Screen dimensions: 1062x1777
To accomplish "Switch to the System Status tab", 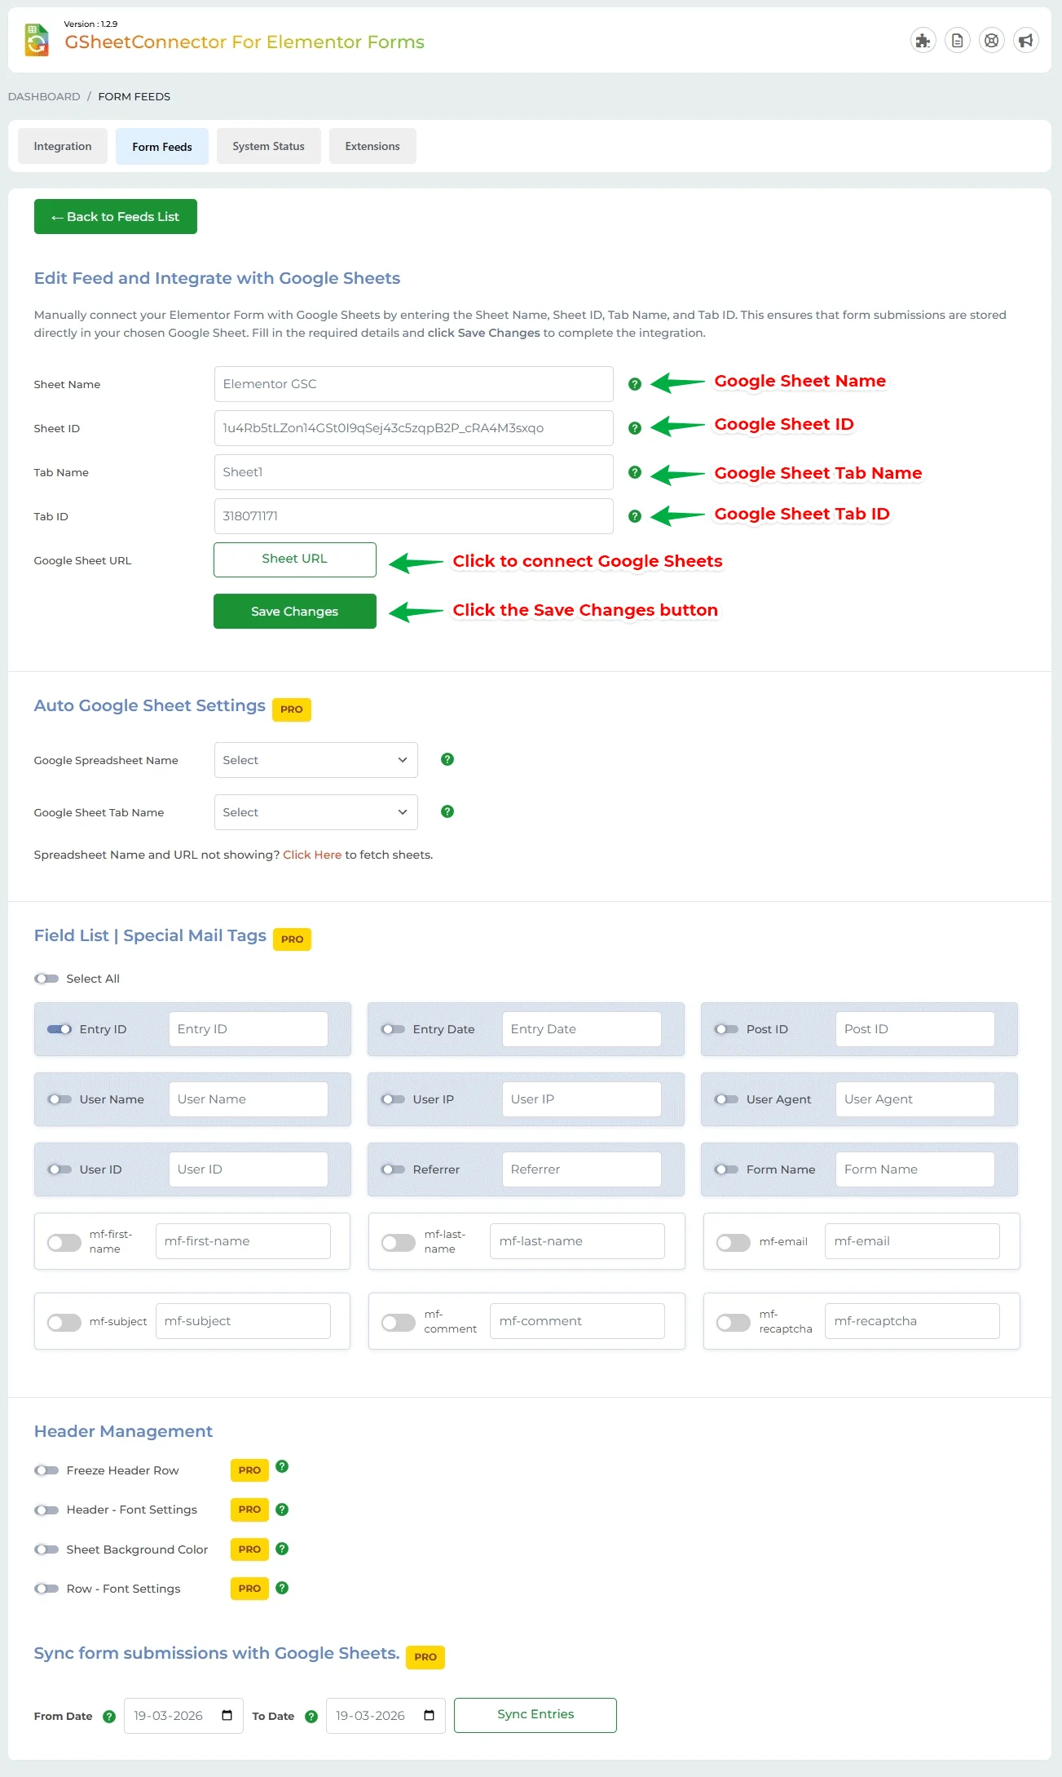I will pos(268,146).
